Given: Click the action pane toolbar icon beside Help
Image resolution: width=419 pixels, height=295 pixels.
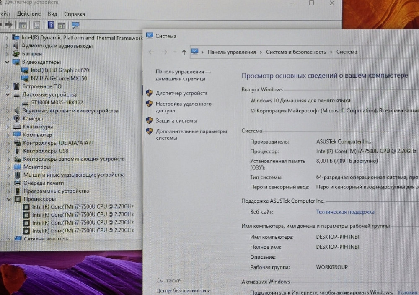Looking at the screenshot, I should click(62, 26).
